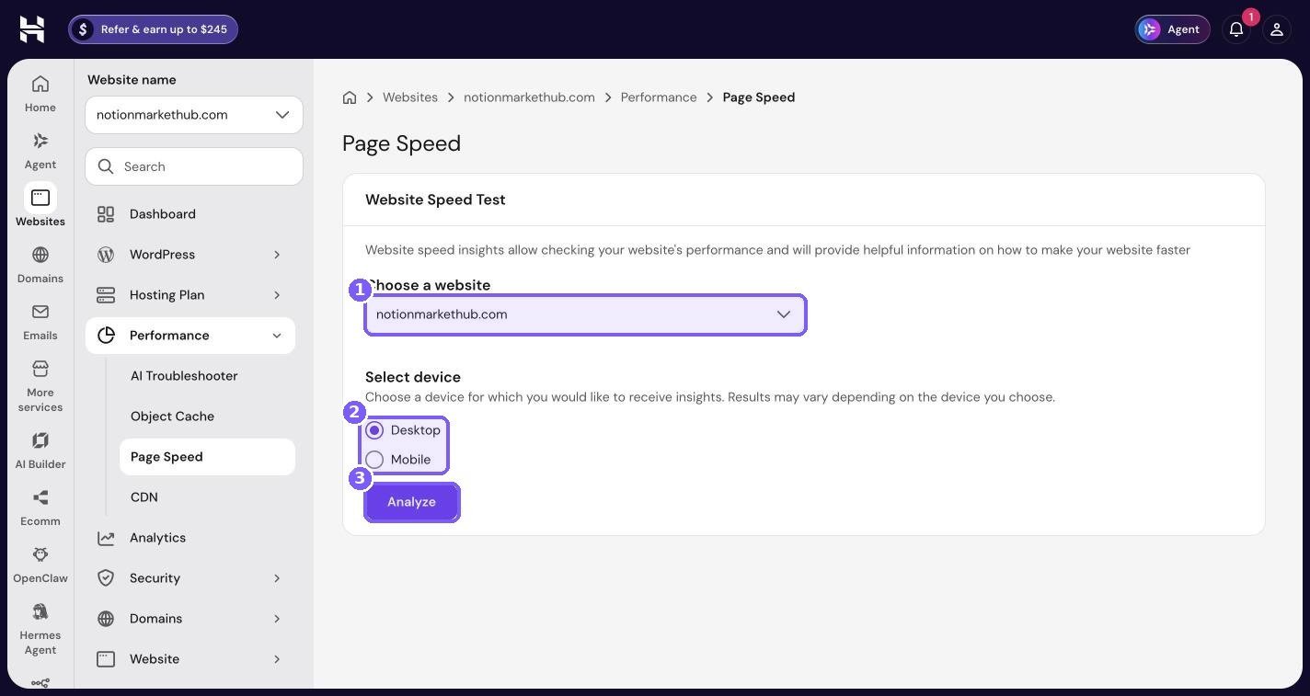Click the Analyze button
The height and width of the screenshot is (696, 1310).
pos(411,502)
